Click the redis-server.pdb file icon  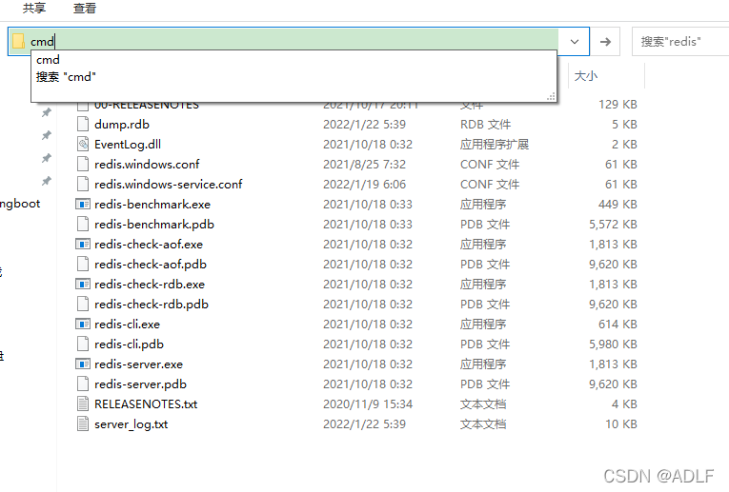(83, 384)
